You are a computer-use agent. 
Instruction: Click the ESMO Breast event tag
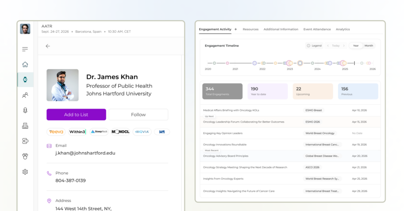point(314,110)
